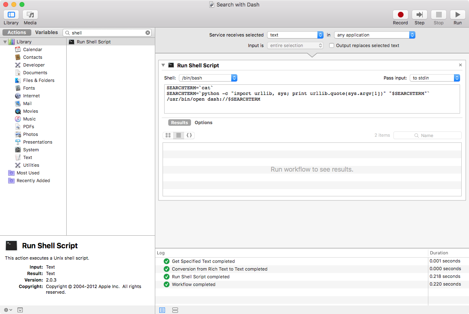Select the Contacts library category

(33, 57)
